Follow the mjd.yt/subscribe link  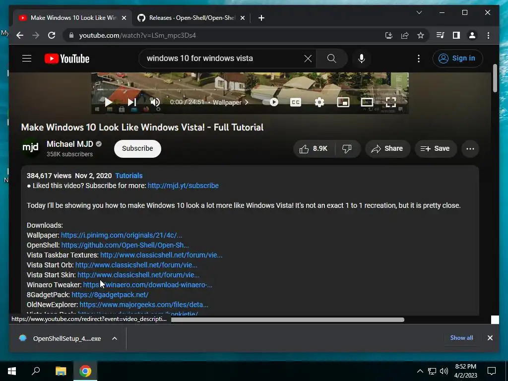point(183,186)
